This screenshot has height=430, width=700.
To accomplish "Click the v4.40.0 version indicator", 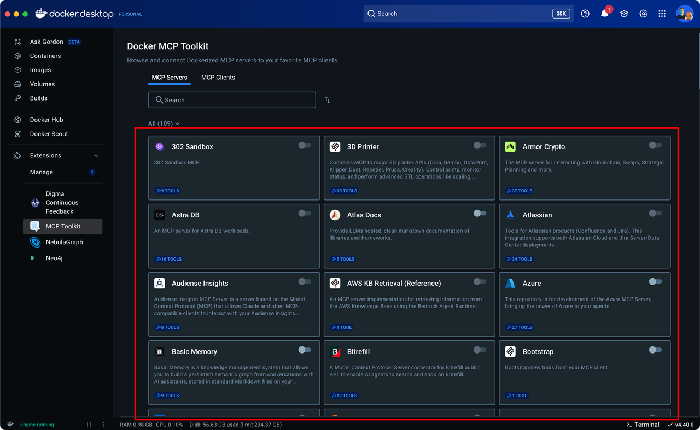I will click(x=681, y=425).
